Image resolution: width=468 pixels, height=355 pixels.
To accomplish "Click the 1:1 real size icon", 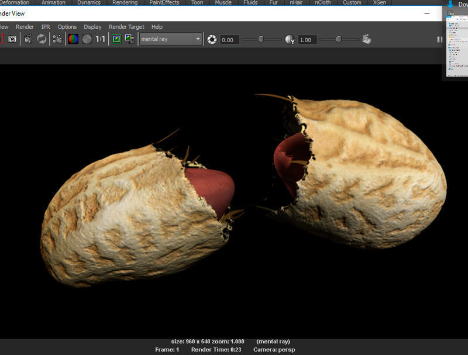I will point(100,39).
